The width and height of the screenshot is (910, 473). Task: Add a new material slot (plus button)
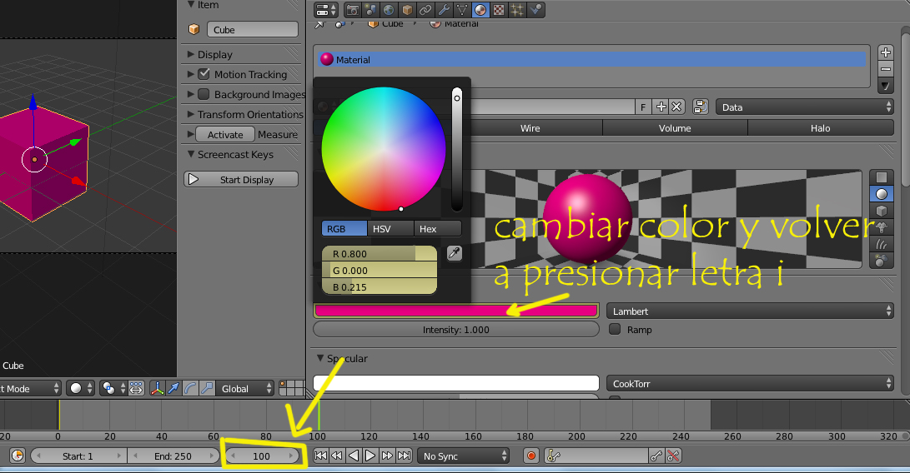pos(886,52)
